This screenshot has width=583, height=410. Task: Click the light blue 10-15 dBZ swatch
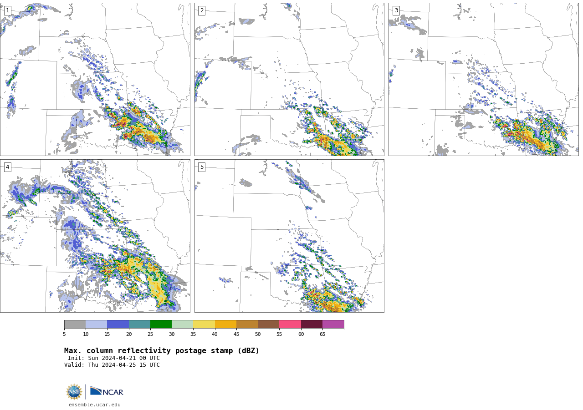click(x=97, y=324)
